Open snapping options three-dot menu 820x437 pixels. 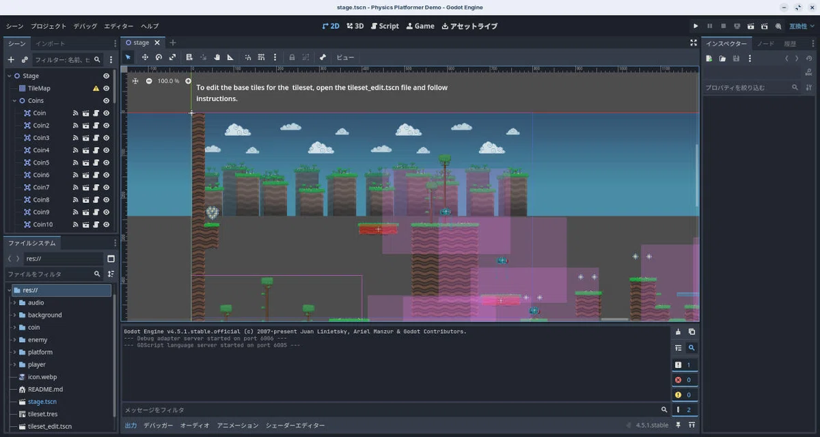[x=275, y=57]
